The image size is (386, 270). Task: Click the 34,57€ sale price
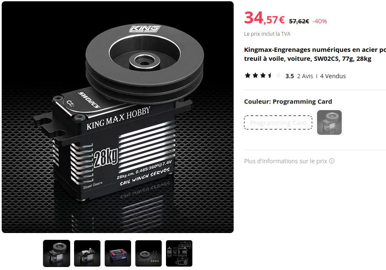click(264, 18)
